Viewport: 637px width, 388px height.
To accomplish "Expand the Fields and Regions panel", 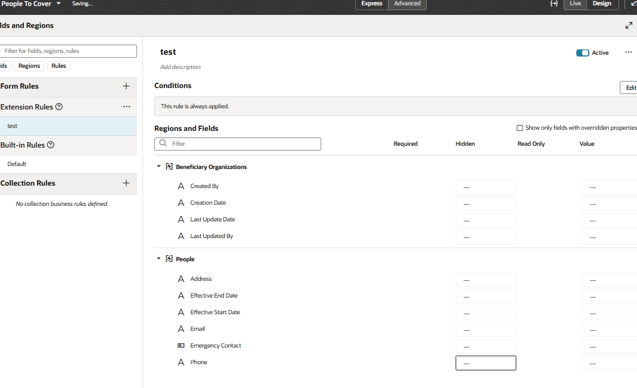I will (629, 26).
